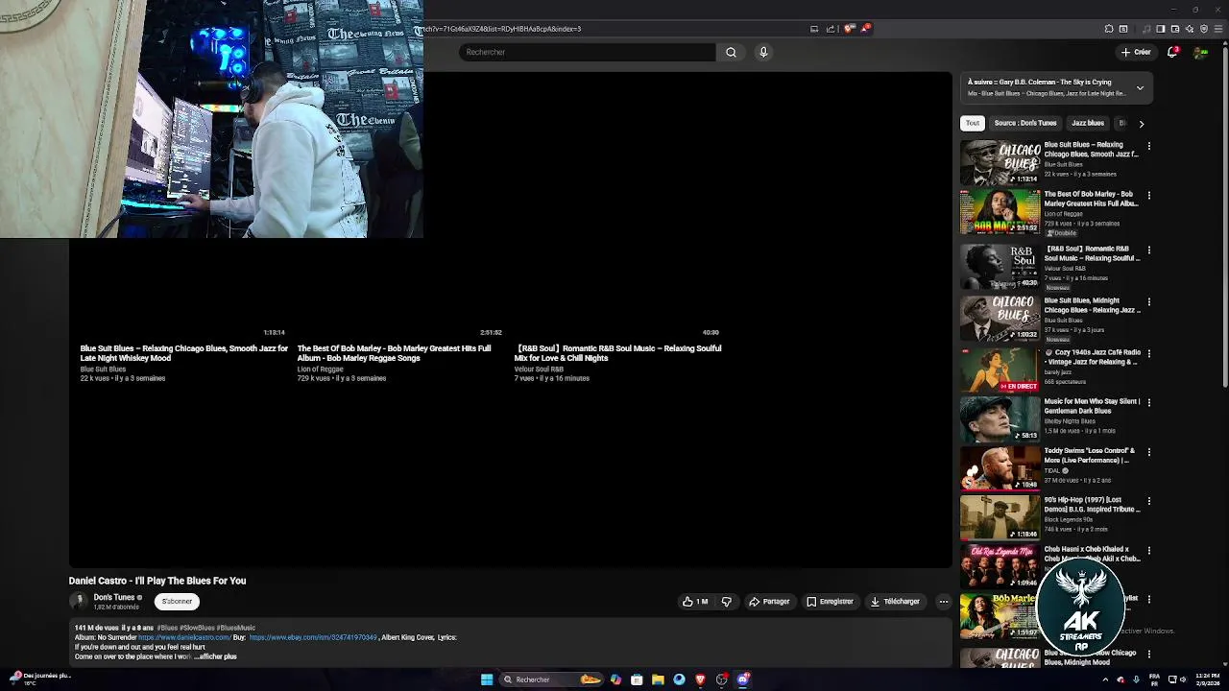Viewport: 1229px width, 691px height.
Task: Click the Windows taskbar Rechercher search box
Action: tap(551, 679)
